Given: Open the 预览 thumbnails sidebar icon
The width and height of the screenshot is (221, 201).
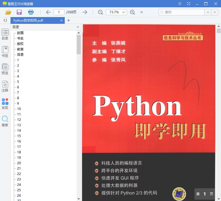Looking at the screenshot, I should tap(5, 69).
